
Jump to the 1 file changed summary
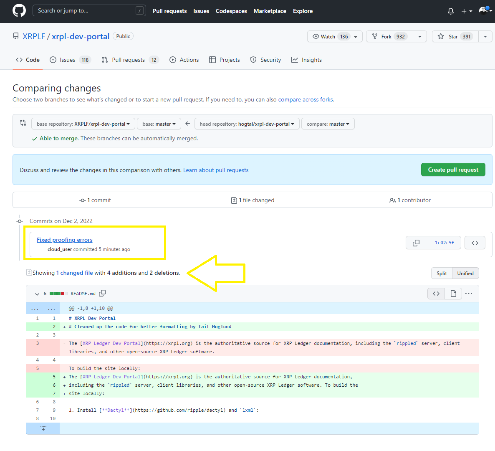point(253,200)
